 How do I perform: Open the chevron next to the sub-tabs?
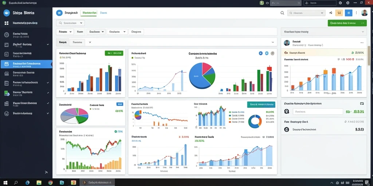point(90,42)
